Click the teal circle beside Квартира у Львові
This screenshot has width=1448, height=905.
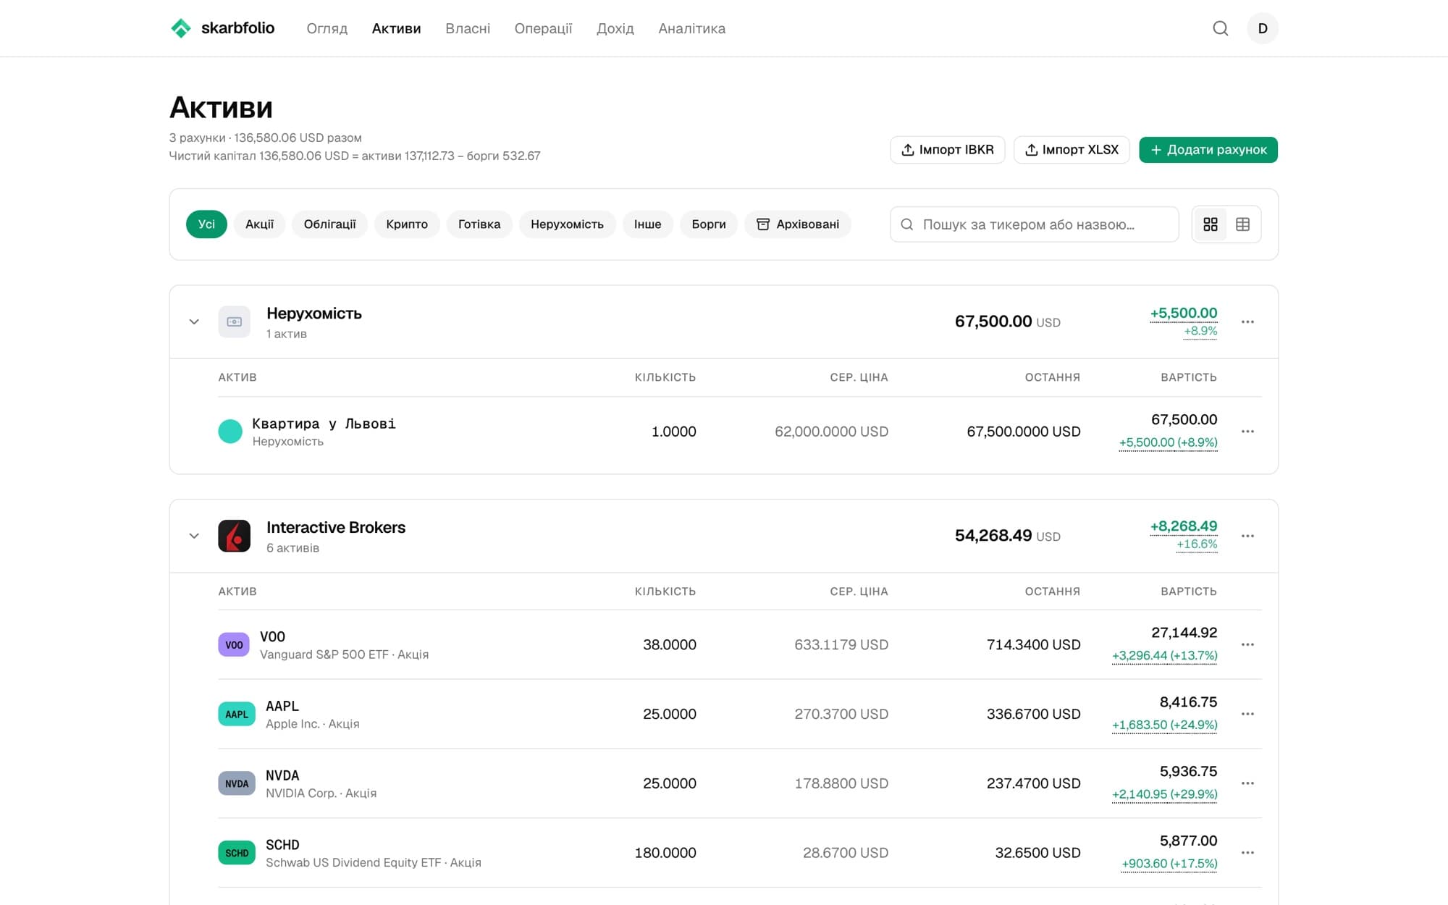(x=230, y=432)
